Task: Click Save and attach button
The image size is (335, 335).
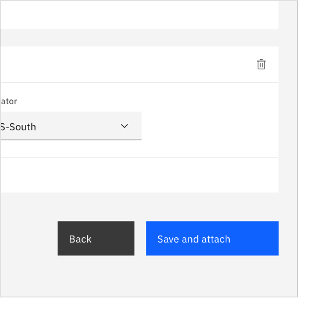Action: tap(212, 238)
